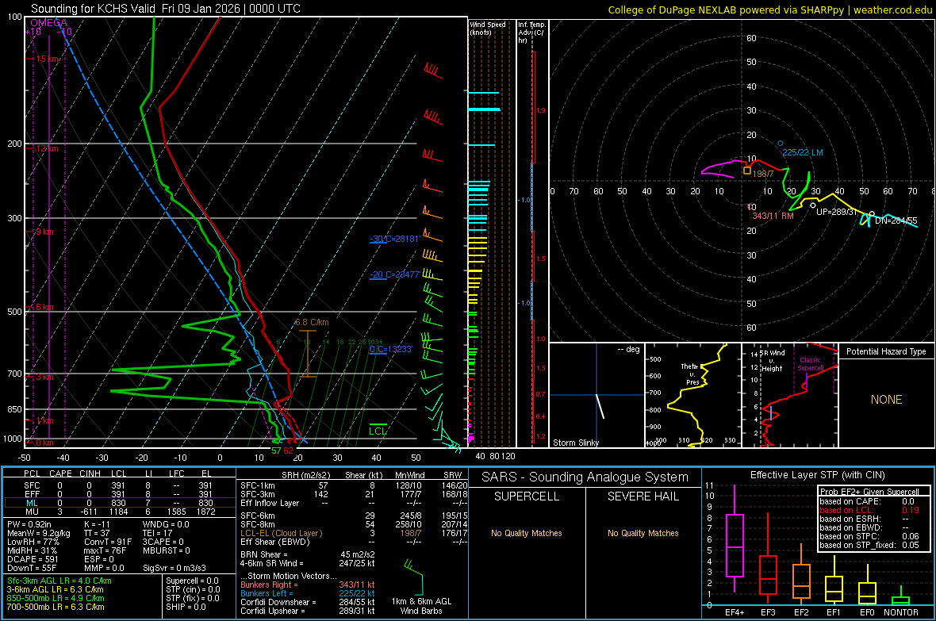
Task: Select the EFF parcel row
Action: (x=120, y=494)
